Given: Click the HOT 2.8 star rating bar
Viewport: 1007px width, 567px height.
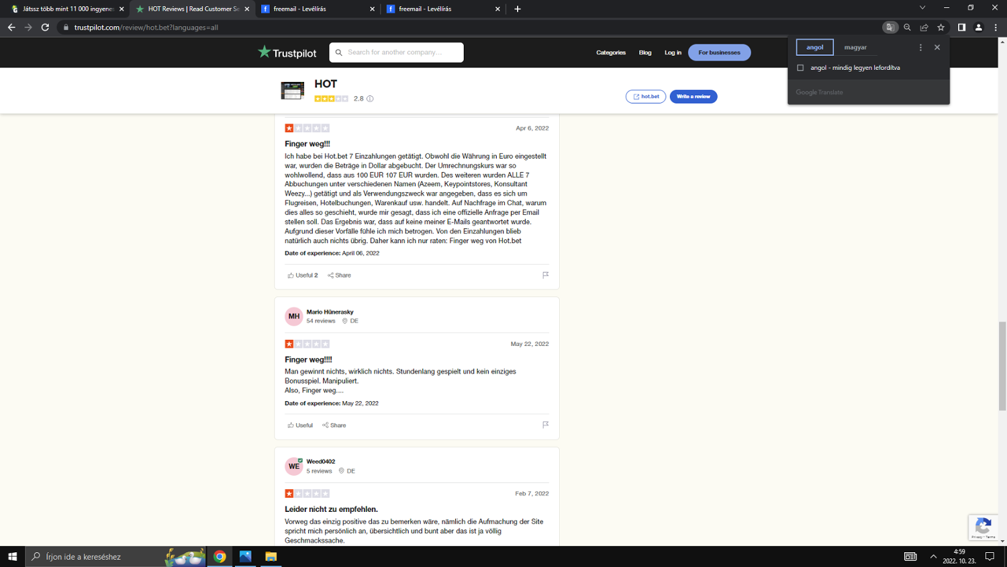Looking at the screenshot, I should coord(331,99).
